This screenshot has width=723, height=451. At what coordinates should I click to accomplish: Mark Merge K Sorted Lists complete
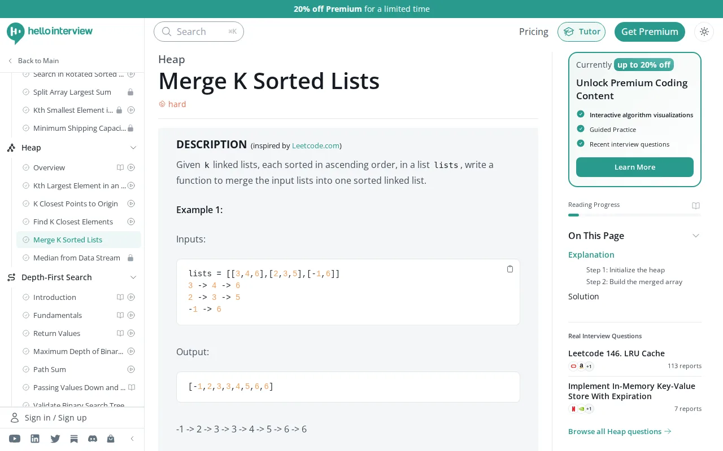tap(26, 240)
